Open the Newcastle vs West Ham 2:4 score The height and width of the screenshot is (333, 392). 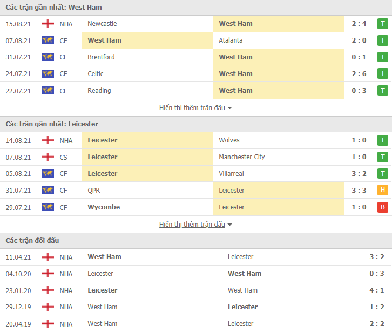tap(359, 24)
